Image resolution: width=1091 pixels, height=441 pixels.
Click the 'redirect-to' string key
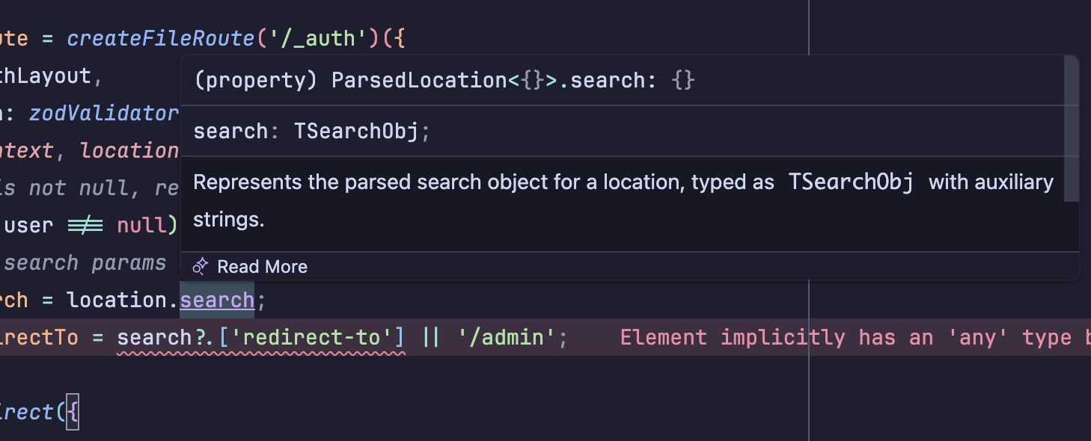tap(311, 338)
